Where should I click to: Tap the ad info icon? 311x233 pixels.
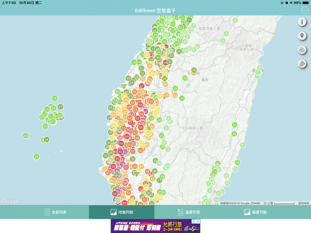(194, 221)
